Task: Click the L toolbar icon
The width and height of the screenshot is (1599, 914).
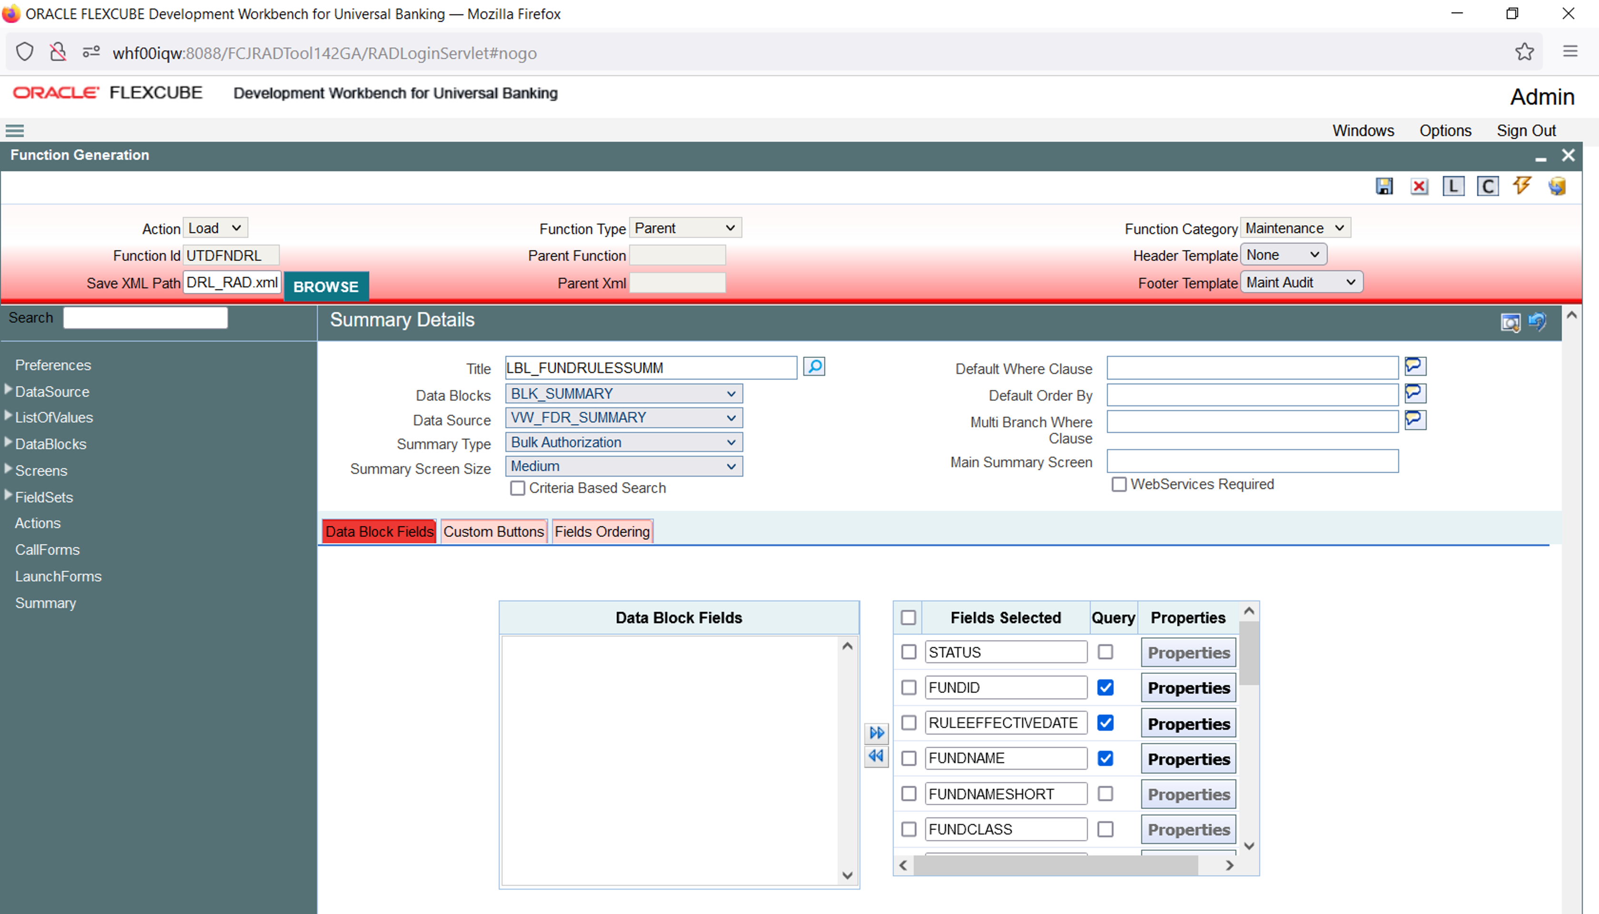Action: point(1453,187)
